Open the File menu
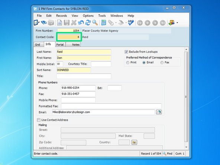220x165 pixels. point(39,16)
